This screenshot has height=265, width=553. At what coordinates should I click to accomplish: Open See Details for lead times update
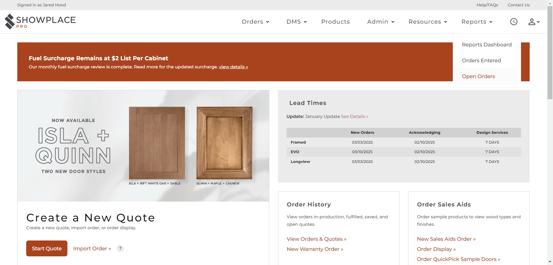[x=354, y=116]
